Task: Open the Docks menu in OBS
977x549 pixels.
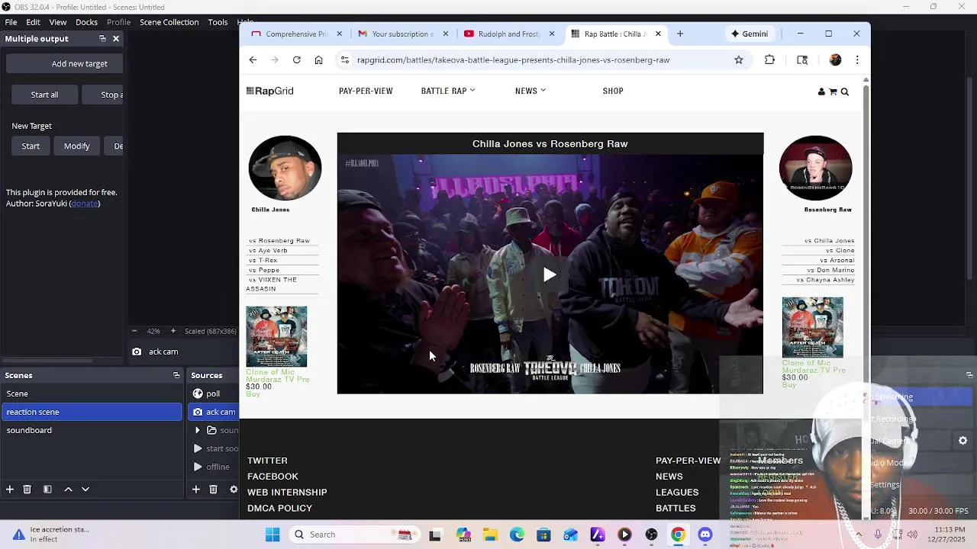Action: tap(86, 22)
